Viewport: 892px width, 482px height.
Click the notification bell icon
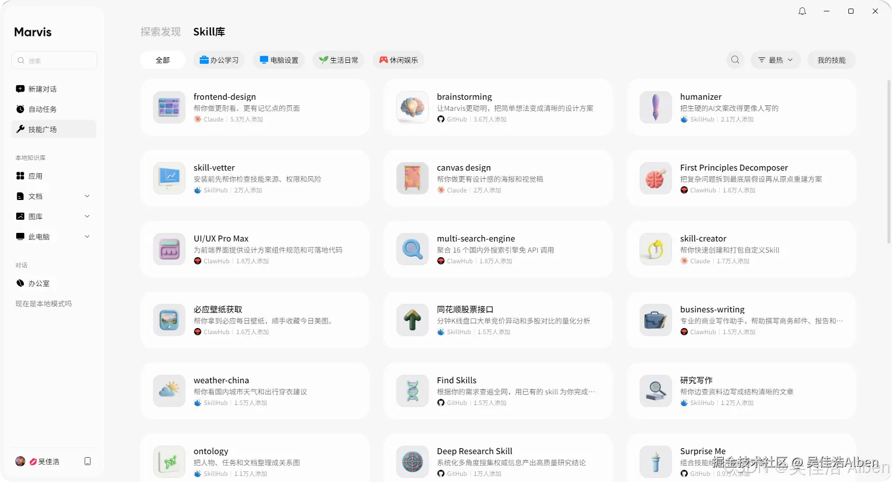pos(802,11)
